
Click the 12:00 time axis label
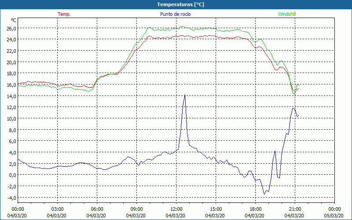tap(176, 209)
